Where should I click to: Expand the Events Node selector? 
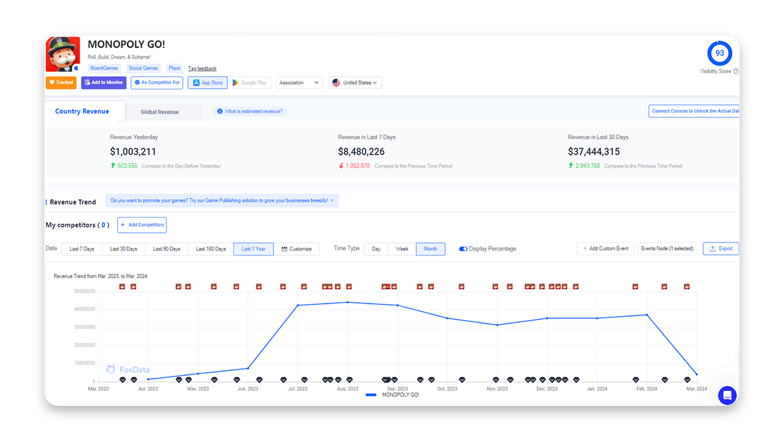(667, 249)
